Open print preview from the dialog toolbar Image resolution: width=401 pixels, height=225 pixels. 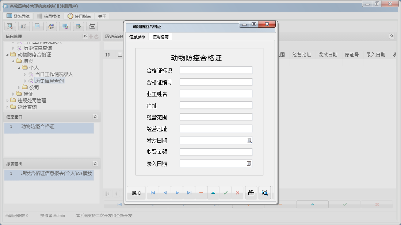[264, 193]
